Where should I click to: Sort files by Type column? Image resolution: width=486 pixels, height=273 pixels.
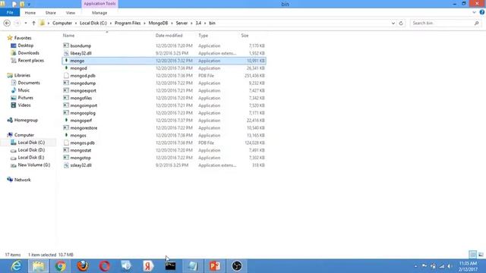[x=204, y=36]
